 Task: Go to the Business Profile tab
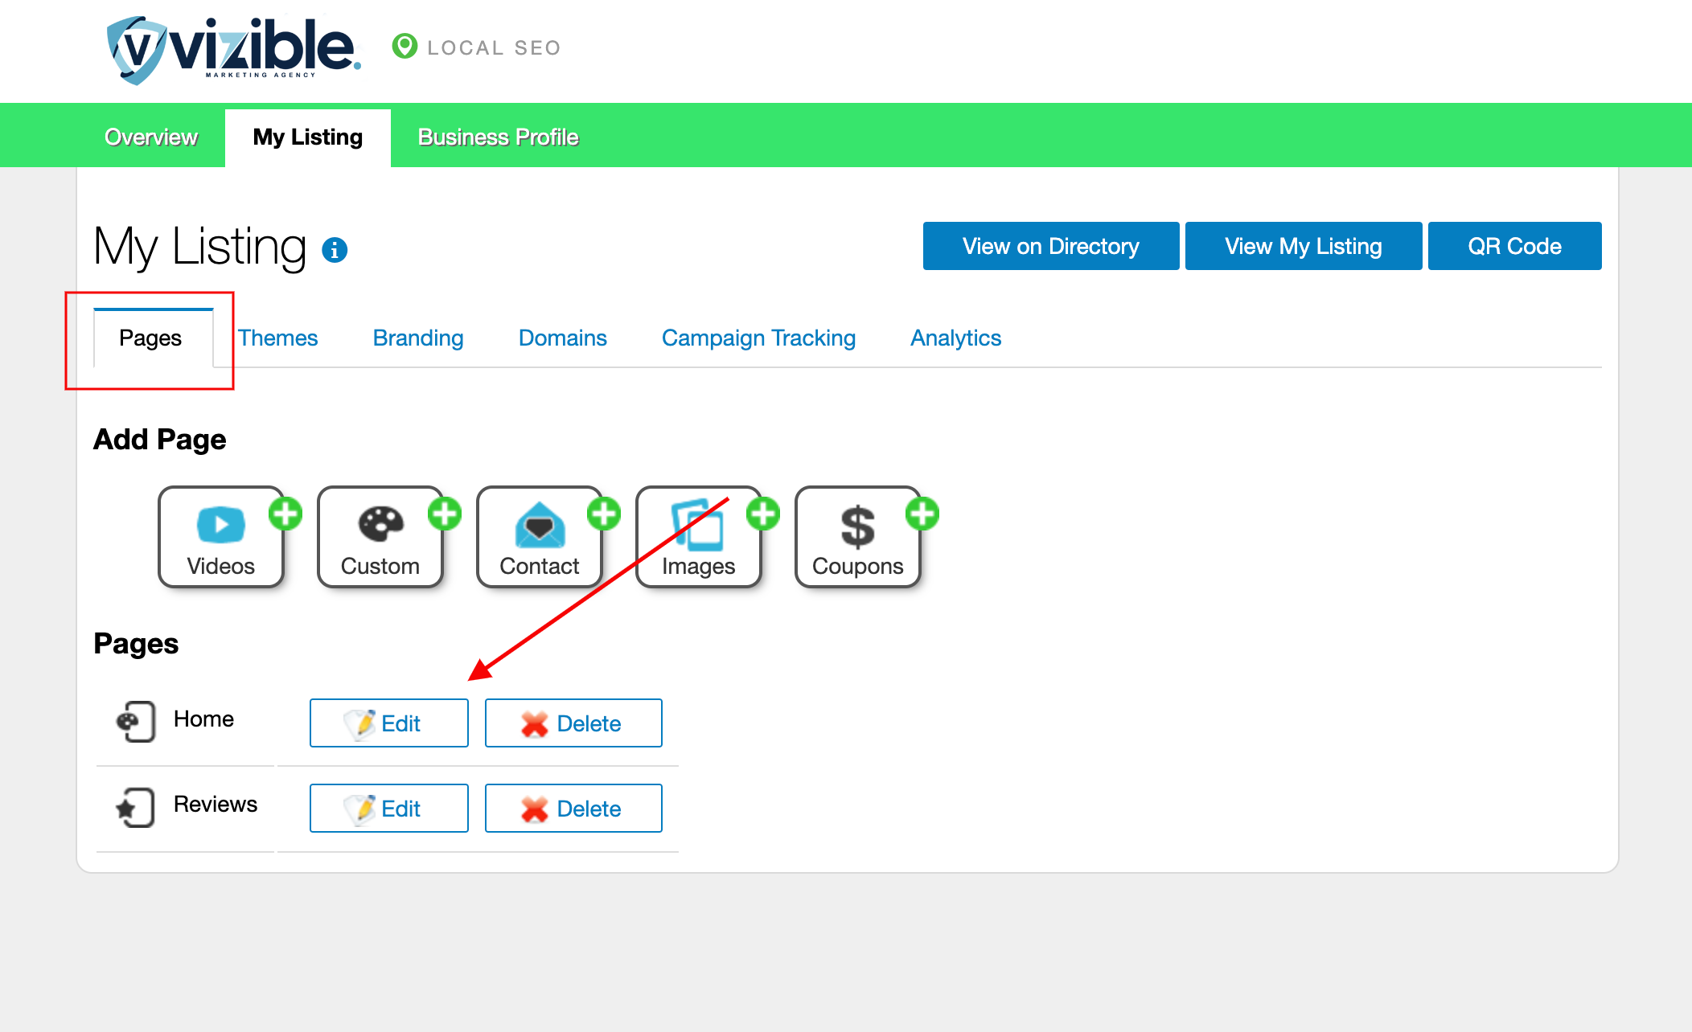tap(498, 137)
